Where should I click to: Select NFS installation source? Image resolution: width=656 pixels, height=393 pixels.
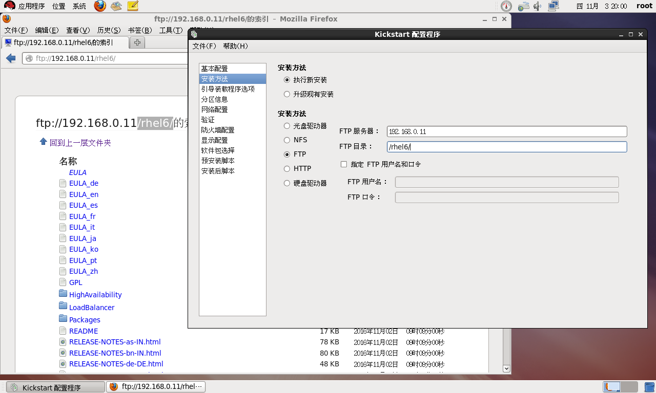(287, 140)
